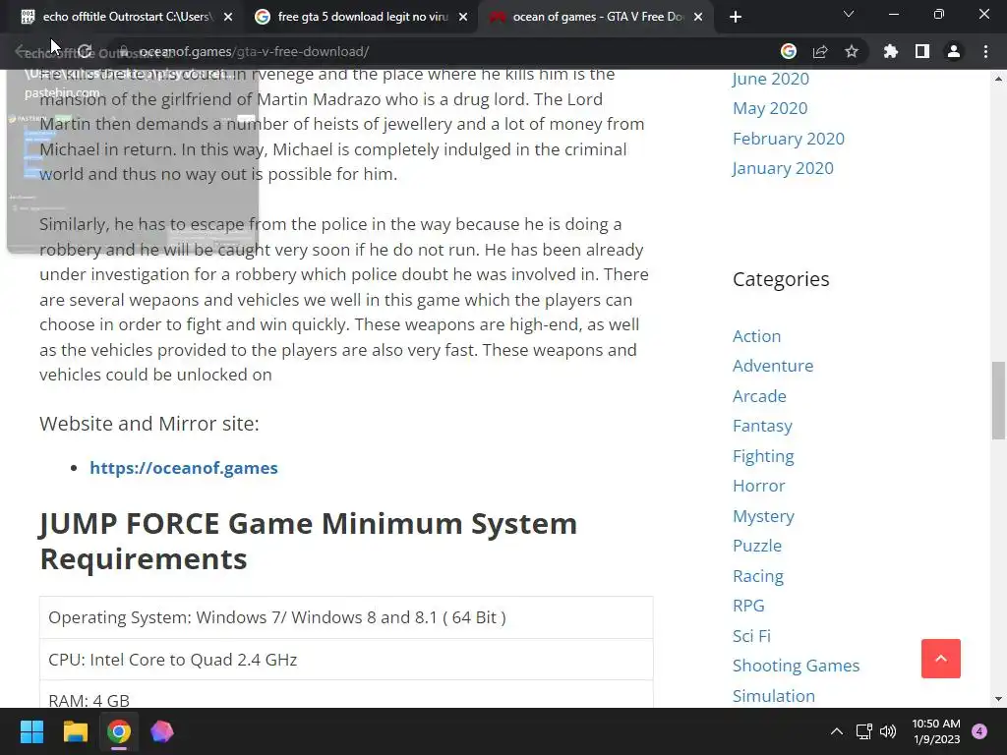Click the 'RAM: 4 GB' table row

click(346, 696)
